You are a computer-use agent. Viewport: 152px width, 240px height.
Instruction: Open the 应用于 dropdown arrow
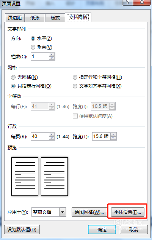click(x=63, y=212)
